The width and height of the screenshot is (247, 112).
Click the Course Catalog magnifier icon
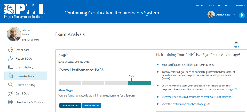click(x=10, y=85)
